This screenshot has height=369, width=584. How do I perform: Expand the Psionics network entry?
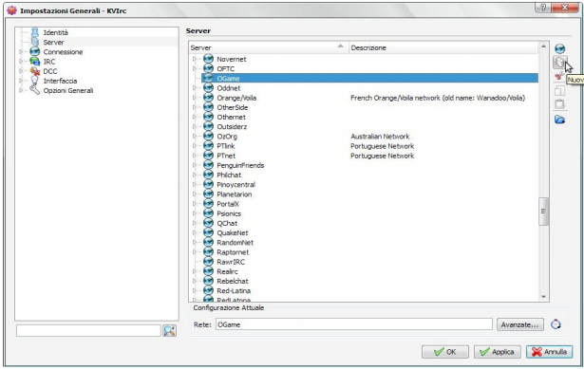click(194, 213)
